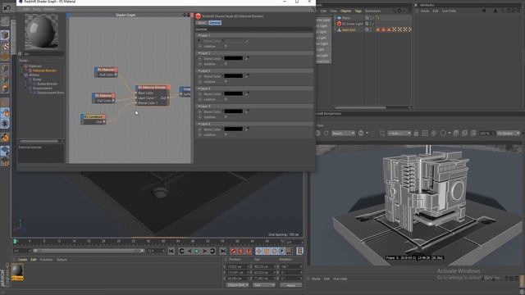Collapse Layer 1 section

point(199,35)
